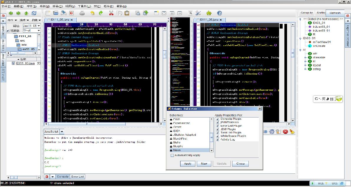The height and width of the screenshot is (187, 351).
Task: Switch to the Error List tab
Action: (78, 177)
